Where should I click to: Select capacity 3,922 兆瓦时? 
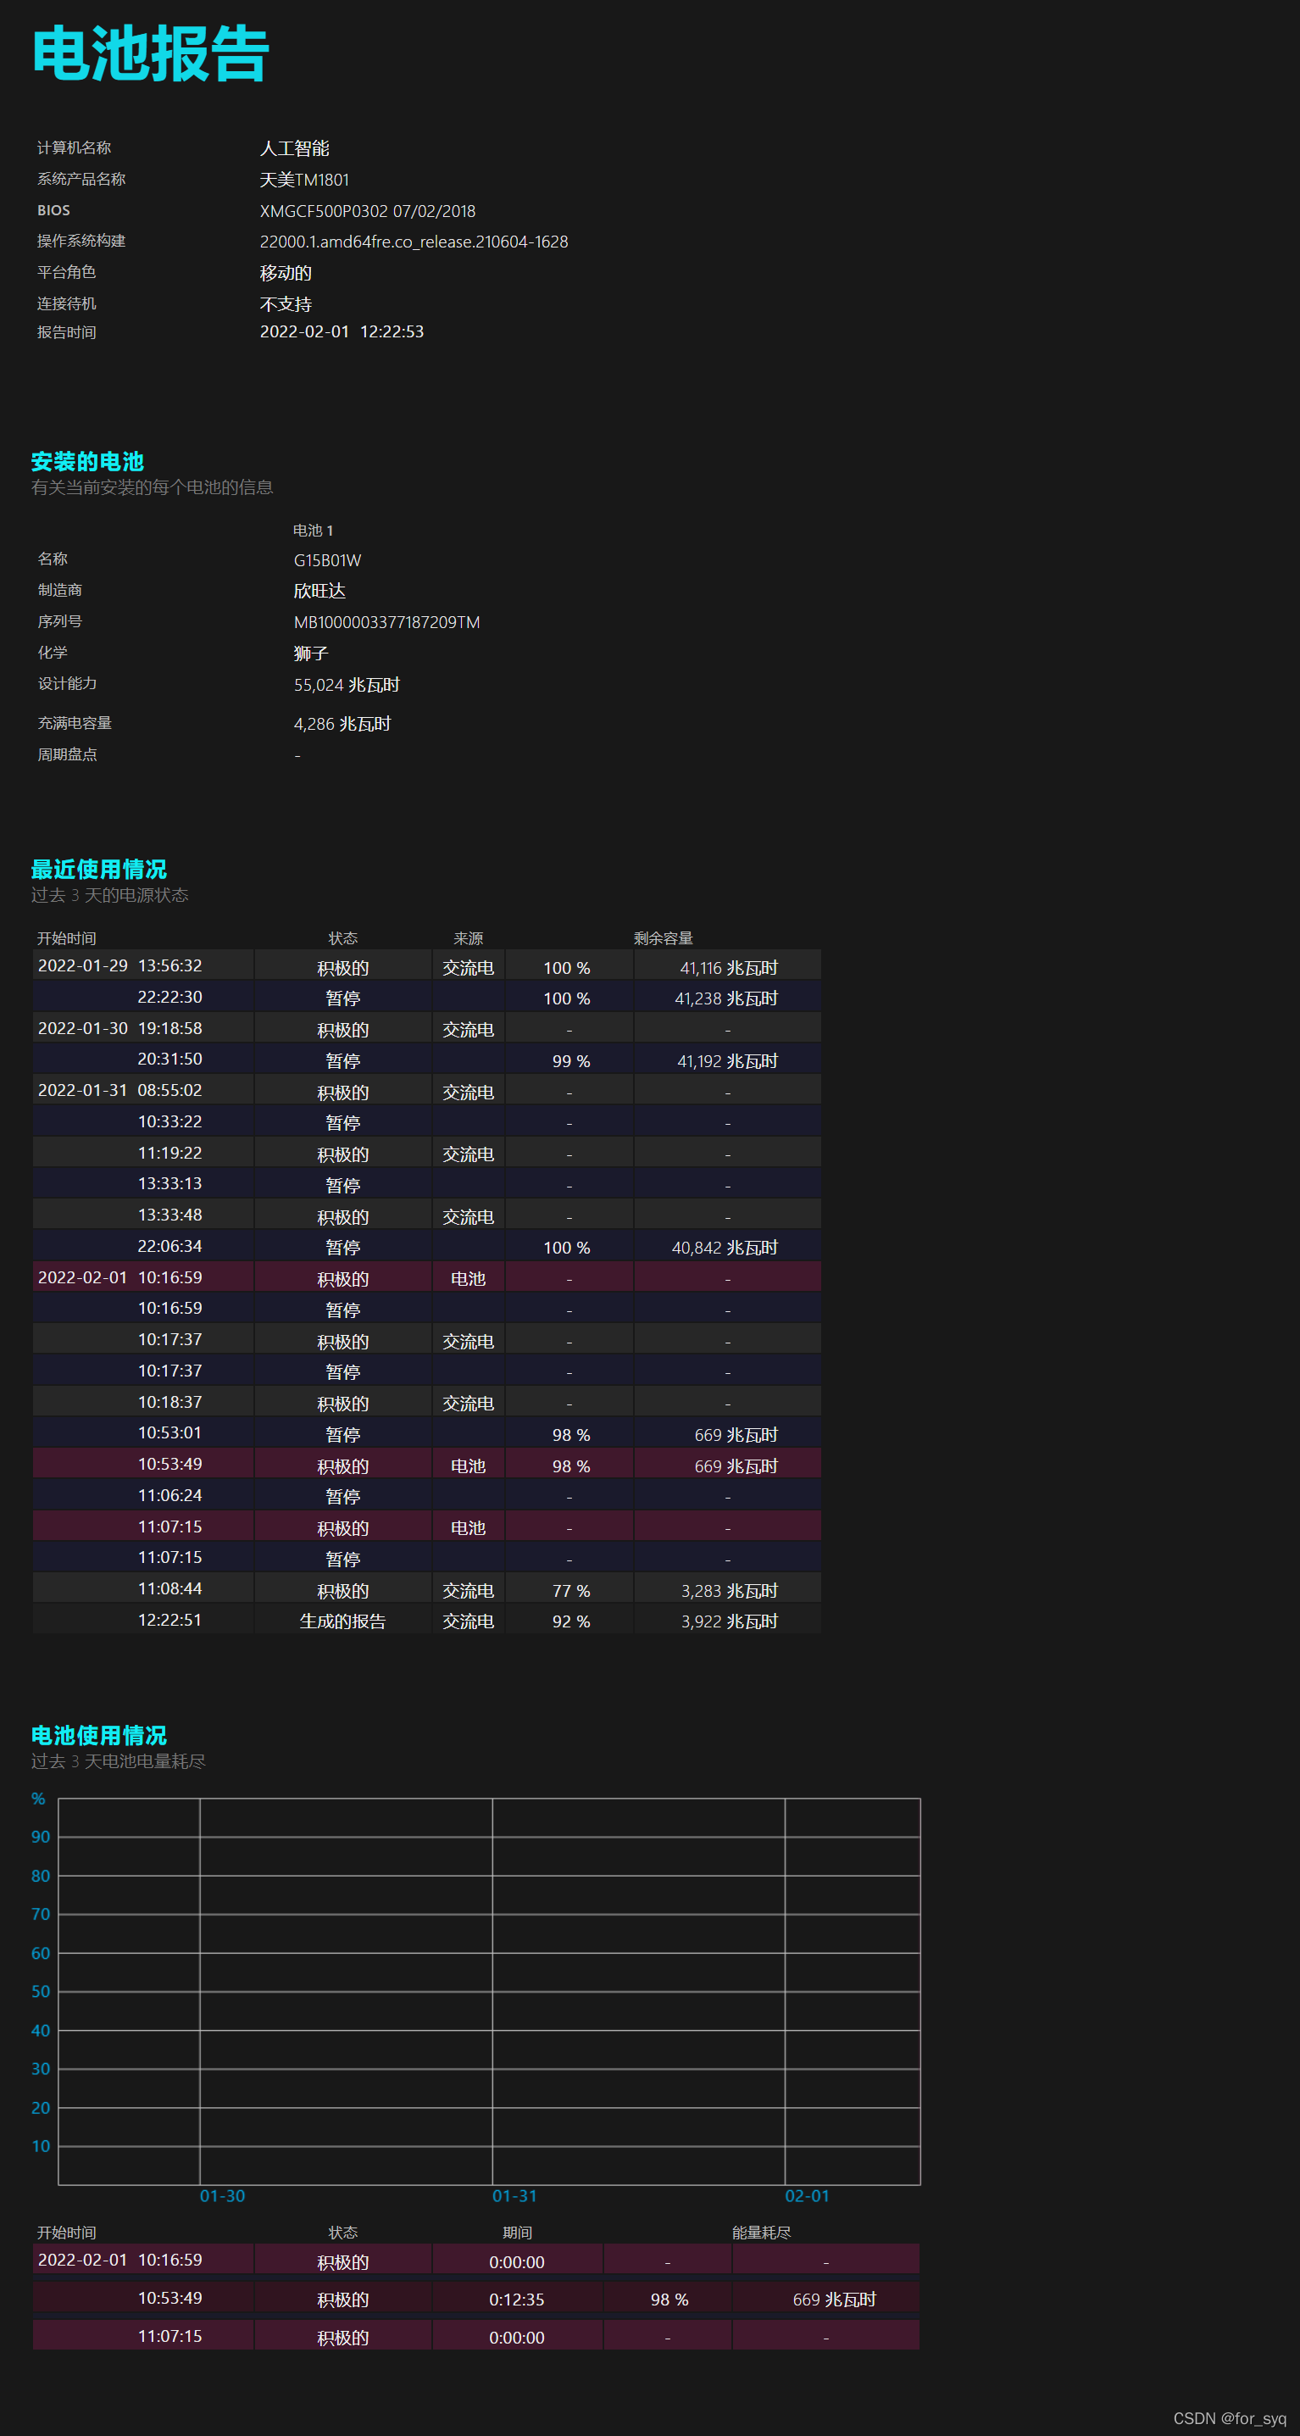(729, 1621)
